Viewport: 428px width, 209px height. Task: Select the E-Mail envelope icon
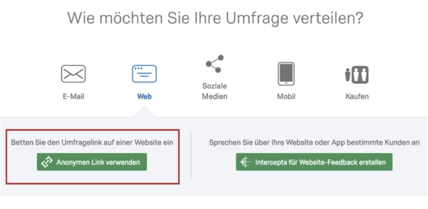tap(73, 74)
